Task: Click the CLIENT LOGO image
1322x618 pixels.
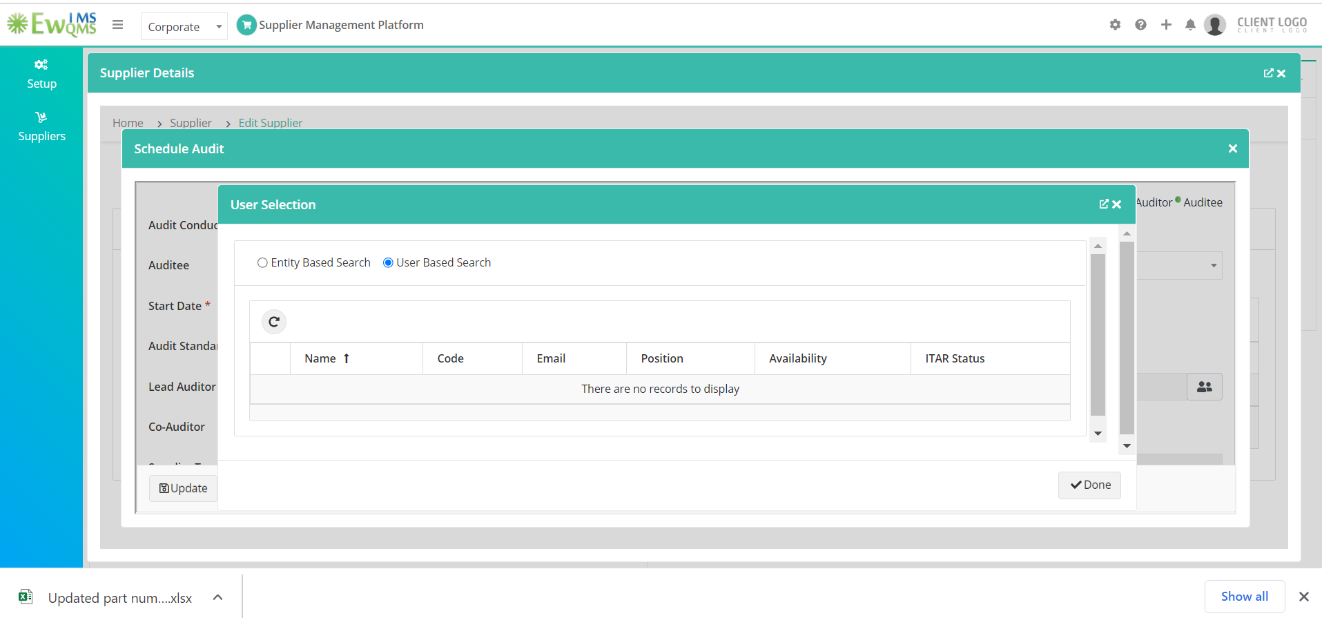Action: click(x=1272, y=25)
